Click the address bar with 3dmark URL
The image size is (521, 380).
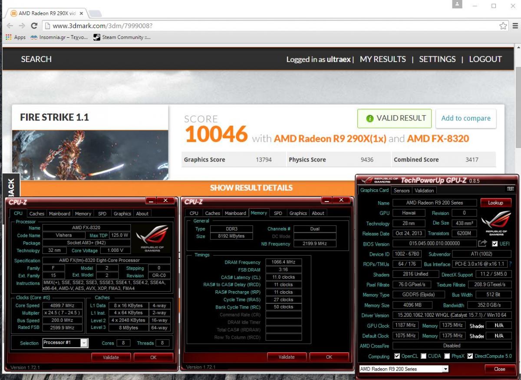click(274, 26)
